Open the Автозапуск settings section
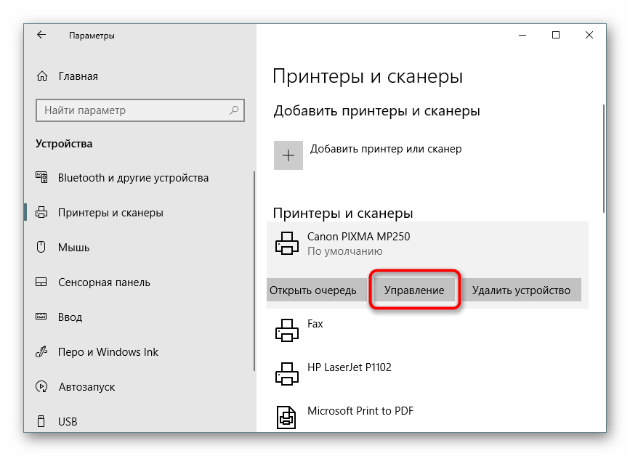Screen dimensions: 630x456 (x=86, y=387)
